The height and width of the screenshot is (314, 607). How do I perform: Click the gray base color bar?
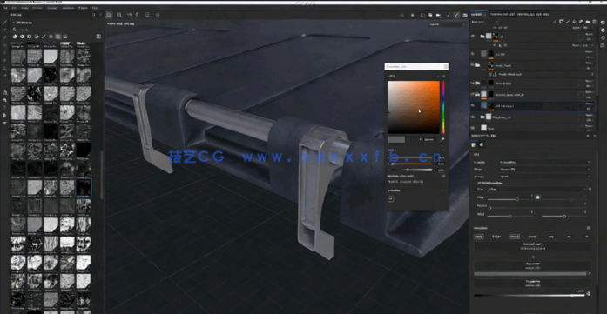coord(530,274)
